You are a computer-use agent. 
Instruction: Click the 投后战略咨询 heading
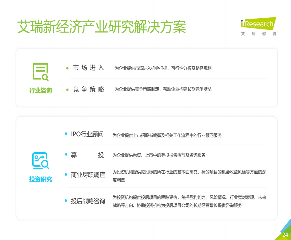click(88, 201)
